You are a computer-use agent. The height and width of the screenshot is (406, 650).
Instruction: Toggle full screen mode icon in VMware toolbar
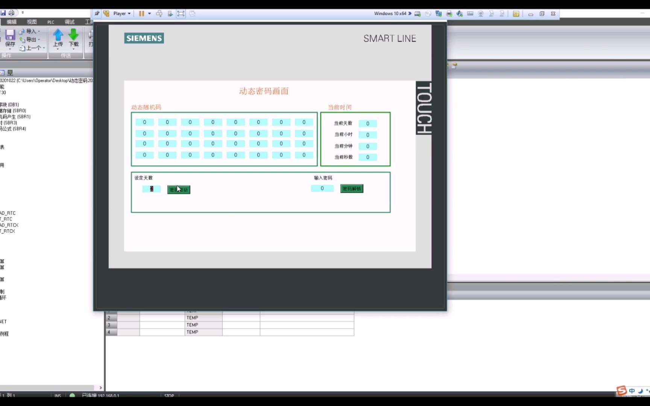[x=181, y=14]
